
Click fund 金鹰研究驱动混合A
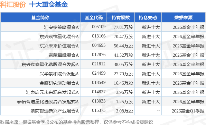59,83
